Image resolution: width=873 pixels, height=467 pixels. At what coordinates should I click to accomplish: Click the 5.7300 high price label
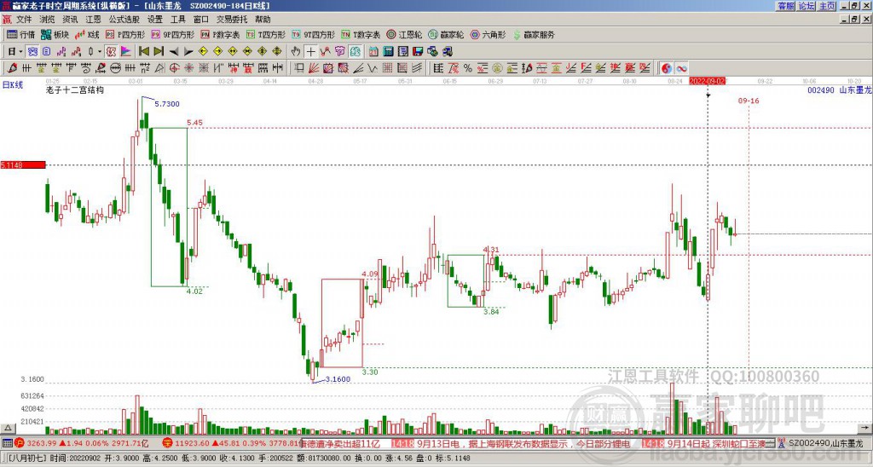click(x=167, y=104)
